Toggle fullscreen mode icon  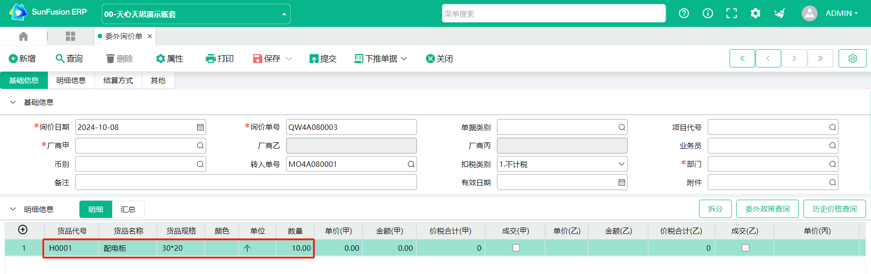tap(731, 13)
